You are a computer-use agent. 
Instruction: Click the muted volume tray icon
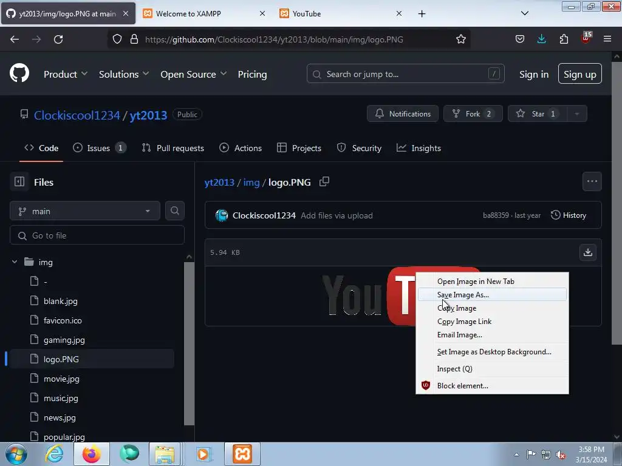[x=561, y=454]
